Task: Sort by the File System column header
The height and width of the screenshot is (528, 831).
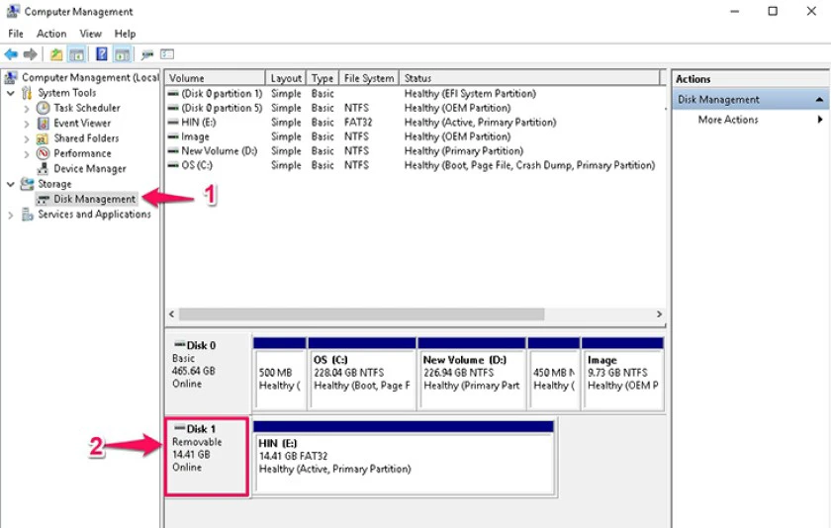Action: pyautogui.click(x=369, y=78)
